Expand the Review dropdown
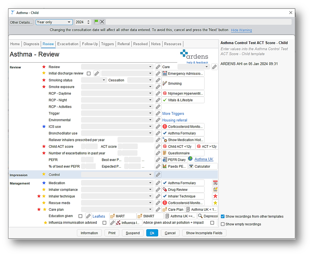The image size is (312, 256). [x=150, y=67]
